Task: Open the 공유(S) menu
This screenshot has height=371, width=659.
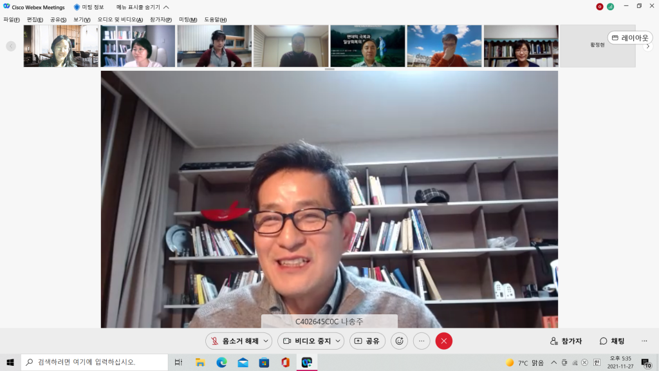Action: [x=58, y=20]
